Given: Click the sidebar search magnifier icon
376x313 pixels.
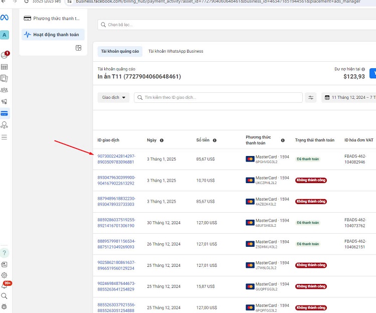Looking at the screenshot, I should pyautogui.click(x=5, y=296).
